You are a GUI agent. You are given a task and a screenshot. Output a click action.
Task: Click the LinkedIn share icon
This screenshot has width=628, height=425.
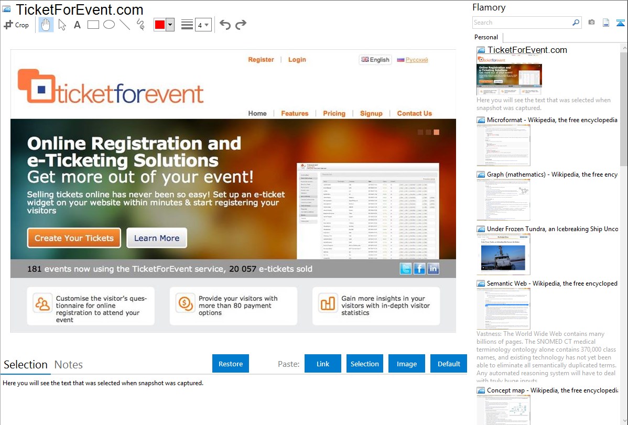434,268
